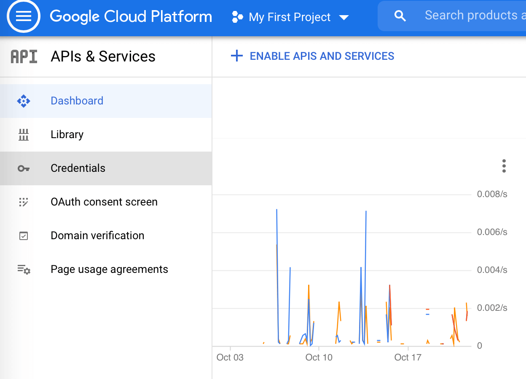Click the Domain verification checkbox icon
This screenshot has width=526, height=379.
[24, 236]
